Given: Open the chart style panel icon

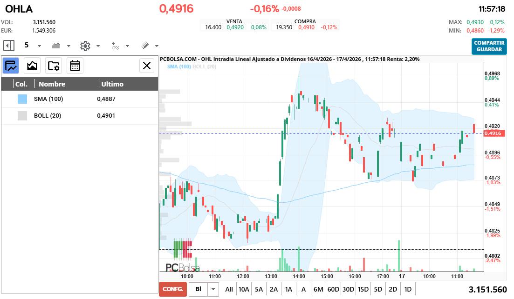Looking at the screenshot, I should point(32,66).
